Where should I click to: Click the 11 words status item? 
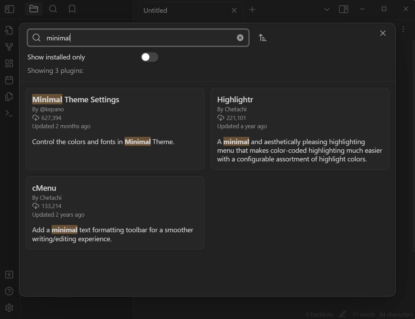coord(363,315)
